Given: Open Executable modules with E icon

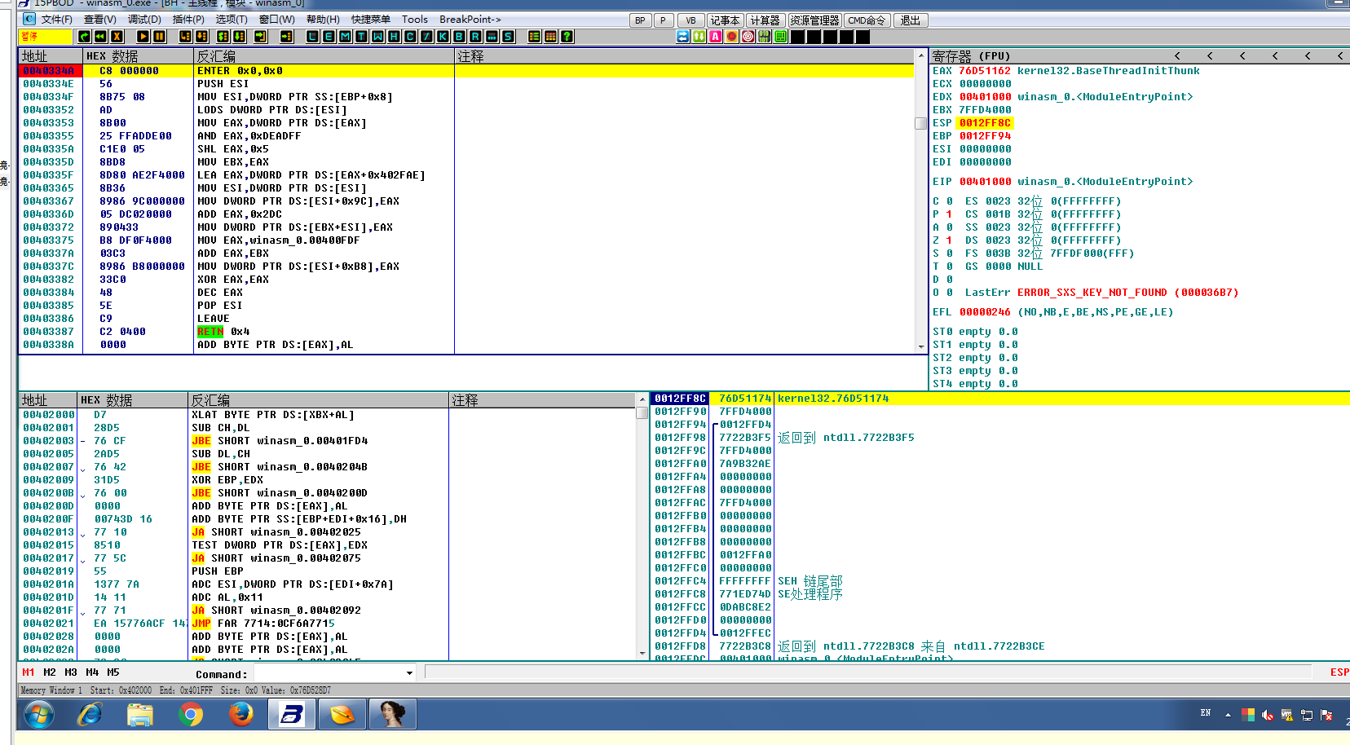Looking at the screenshot, I should [x=329, y=37].
